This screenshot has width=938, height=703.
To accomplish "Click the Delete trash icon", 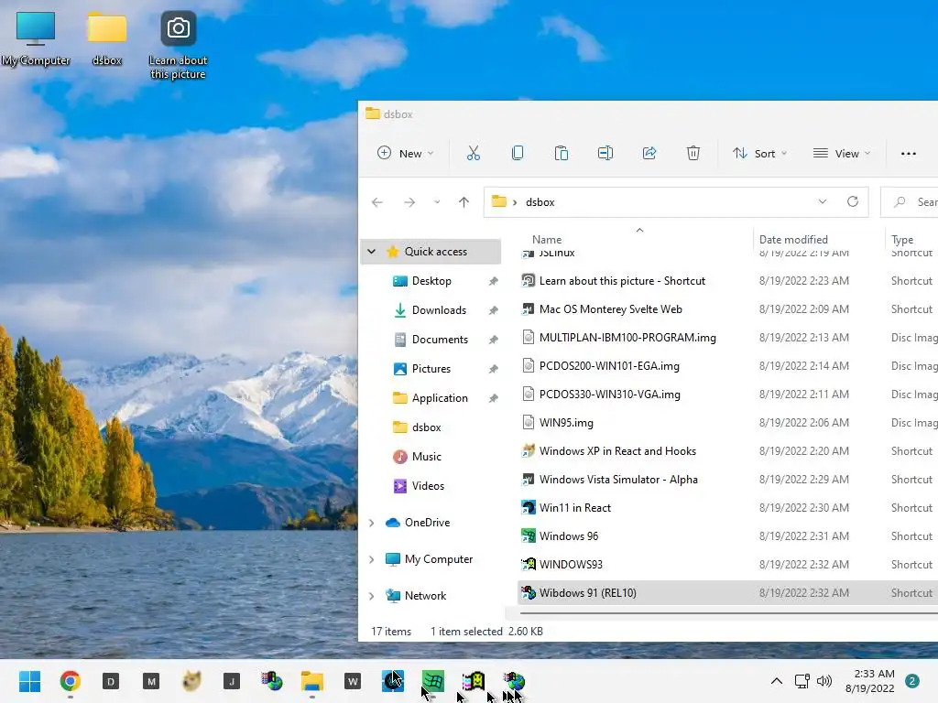I will point(693,154).
